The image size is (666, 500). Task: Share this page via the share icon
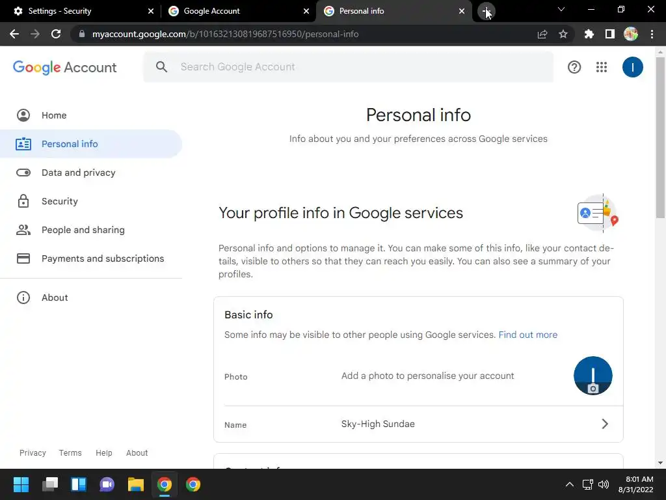point(542,34)
